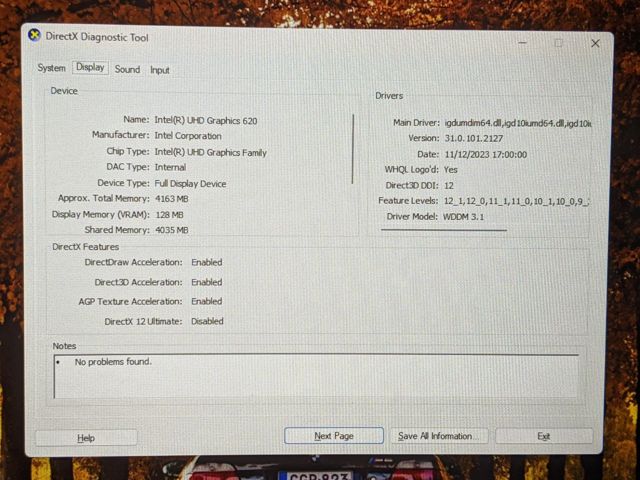Click the DirectX Diagnostic Tool title bar icon

tap(35, 36)
